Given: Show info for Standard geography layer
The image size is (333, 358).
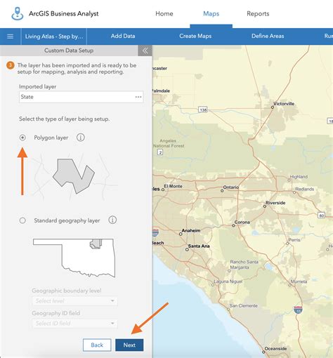Looking at the screenshot, I should point(112,220).
